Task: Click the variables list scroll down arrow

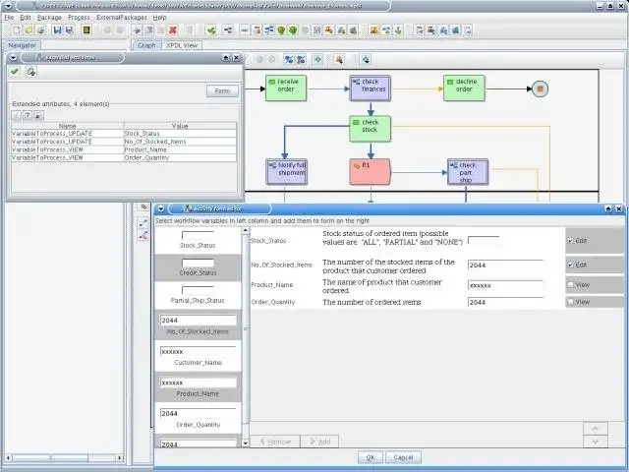Action: click(x=246, y=443)
